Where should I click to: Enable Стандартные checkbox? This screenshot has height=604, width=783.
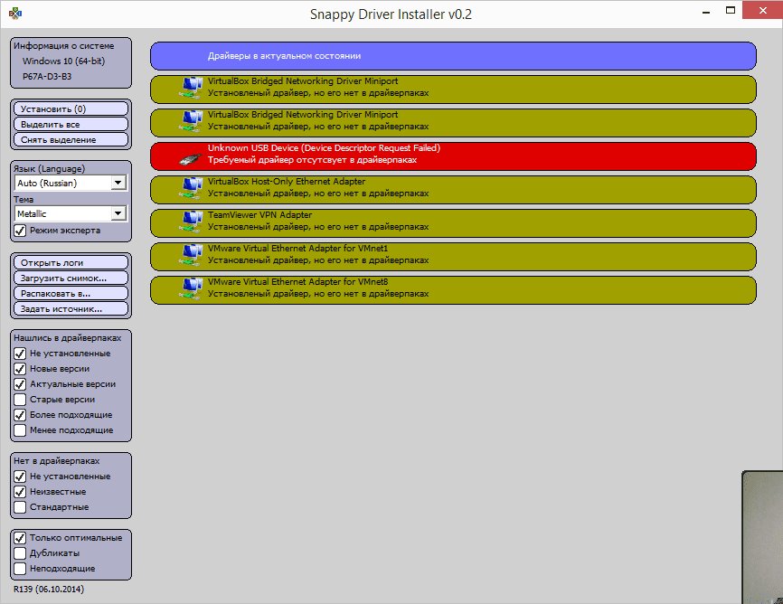coord(20,507)
